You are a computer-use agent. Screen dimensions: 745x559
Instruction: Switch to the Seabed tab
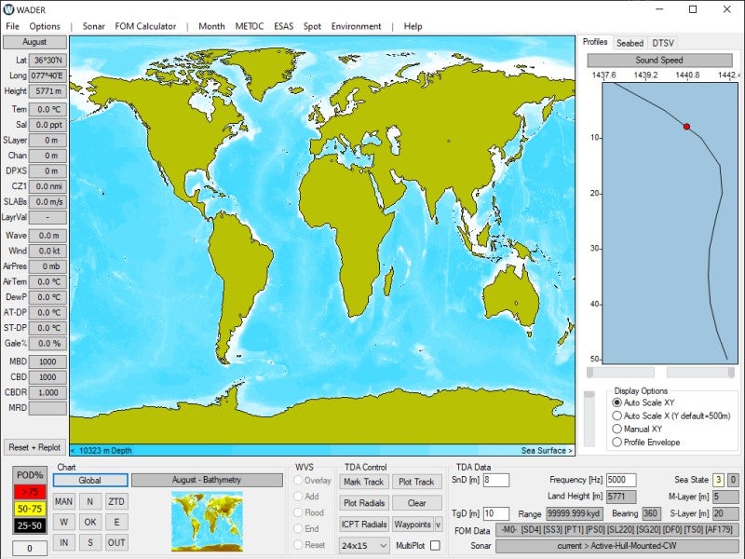click(630, 43)
